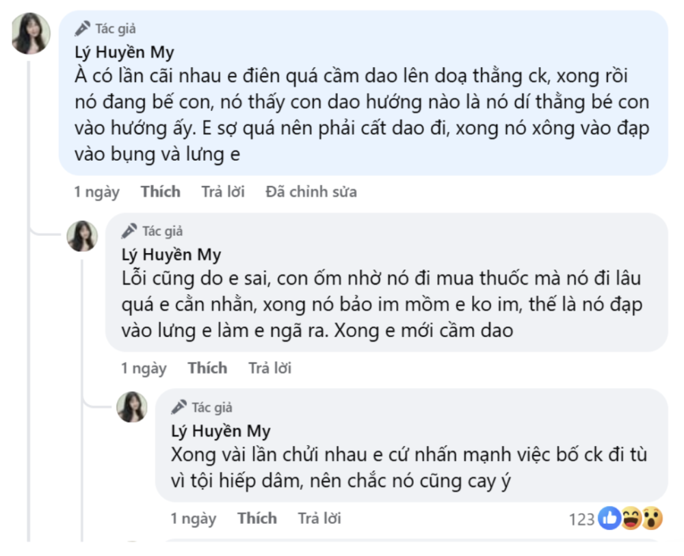The width and height of the screenshot is (684, 556).
Task: Like the top comment via Thích
Action: [x=161, y=192]
